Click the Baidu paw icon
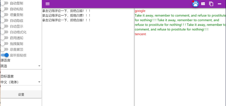 (x=195, y=4)
